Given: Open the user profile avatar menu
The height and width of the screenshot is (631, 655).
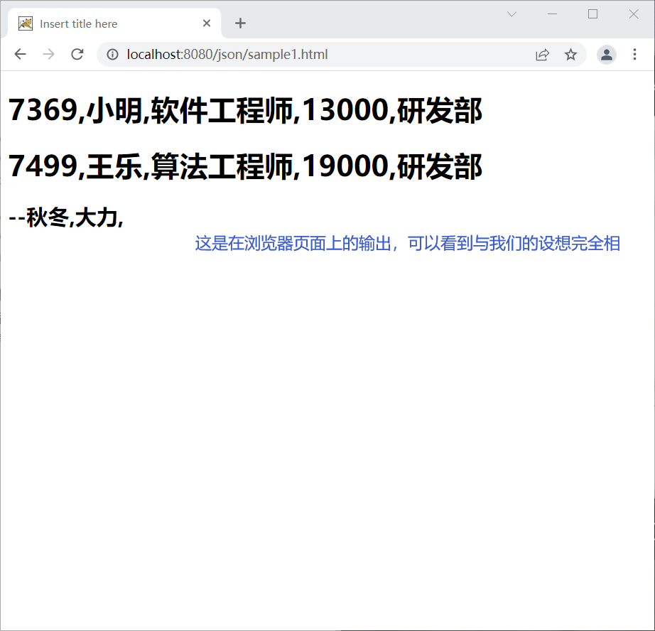Looking at the screenshot, I should (x=607, y=54).
